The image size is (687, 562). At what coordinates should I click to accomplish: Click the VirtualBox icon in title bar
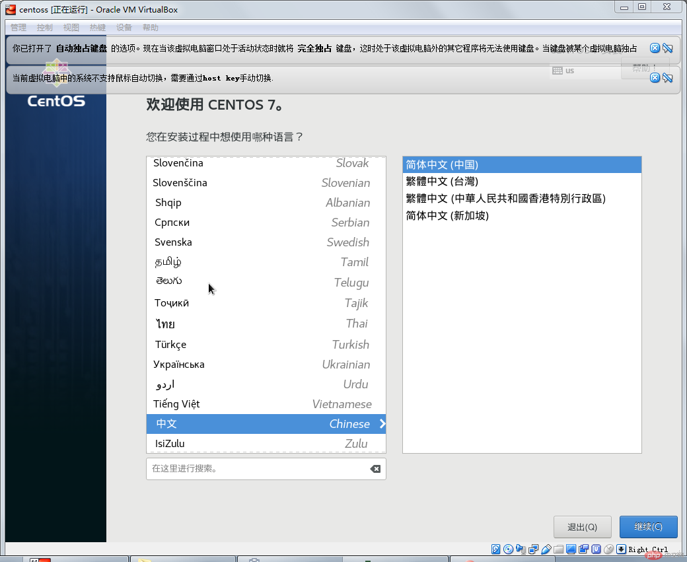coord(11,9)
